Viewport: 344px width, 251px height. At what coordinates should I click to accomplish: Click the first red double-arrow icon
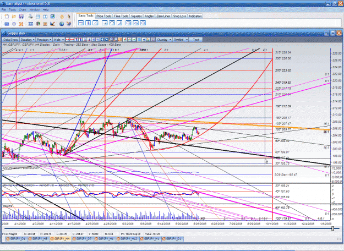click(68, 40)
